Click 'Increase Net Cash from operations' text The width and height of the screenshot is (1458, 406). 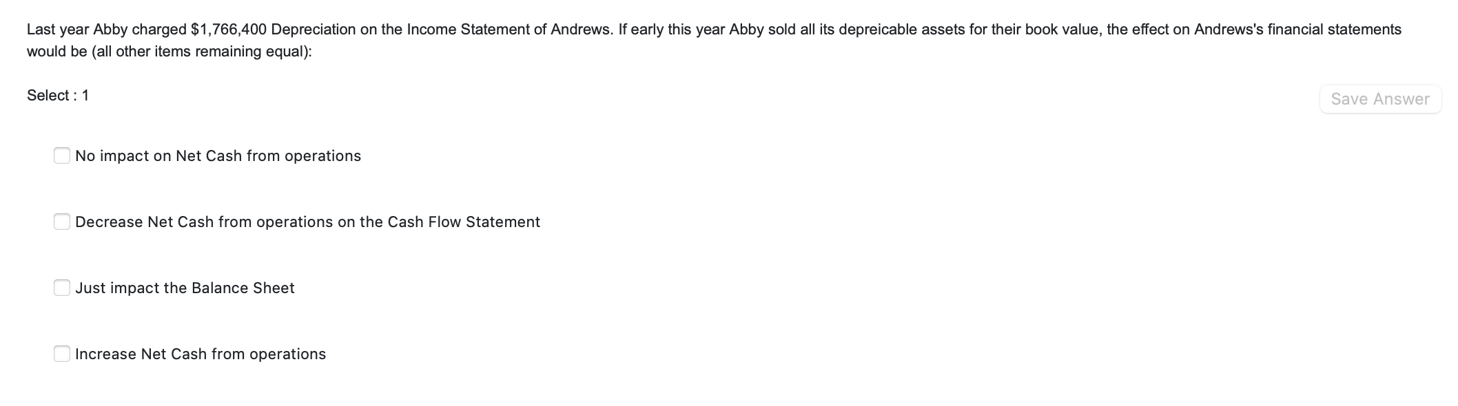(x=201, y=354)
